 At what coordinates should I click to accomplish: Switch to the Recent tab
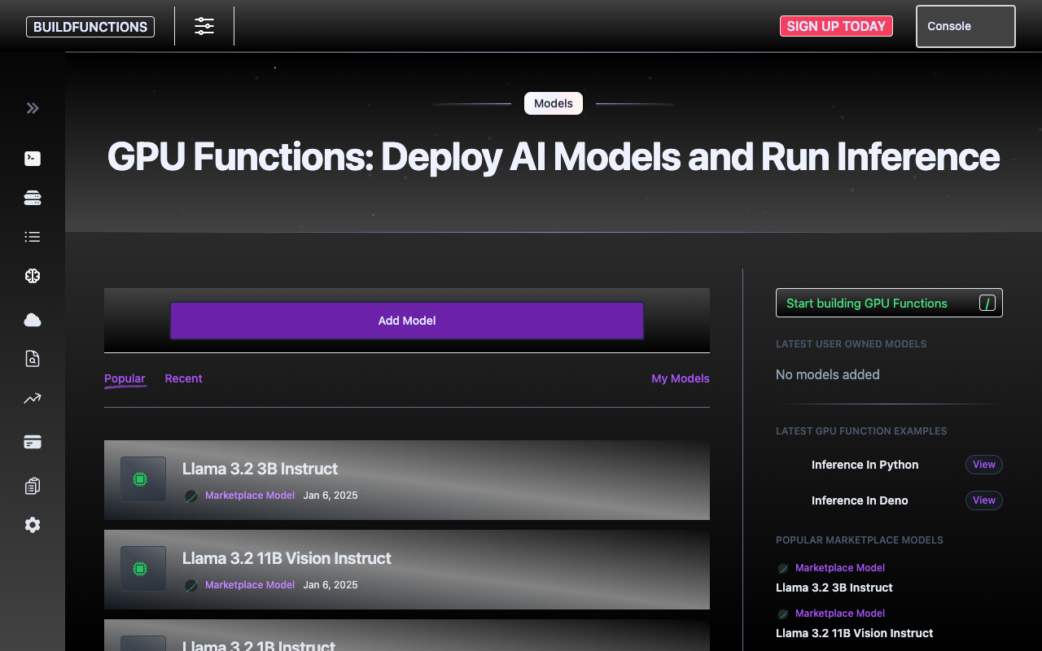[x=183, y=378]
